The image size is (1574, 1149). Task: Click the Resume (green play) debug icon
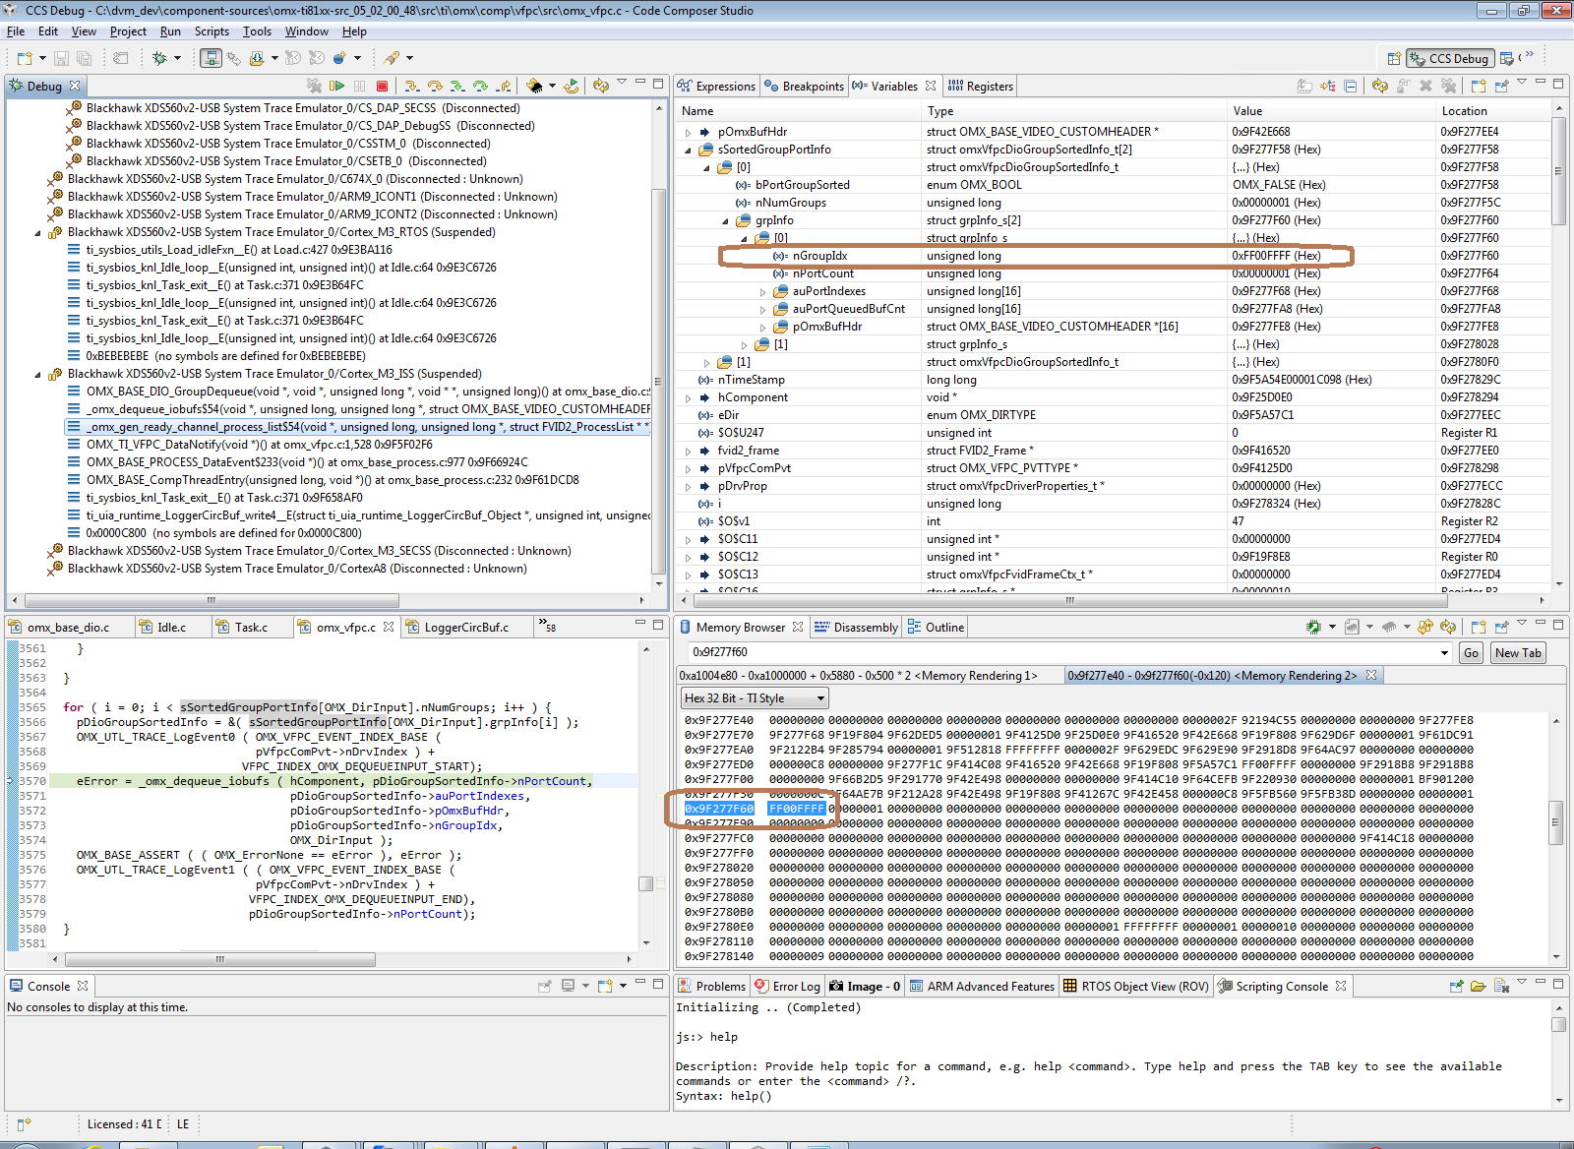coord(337,87)
